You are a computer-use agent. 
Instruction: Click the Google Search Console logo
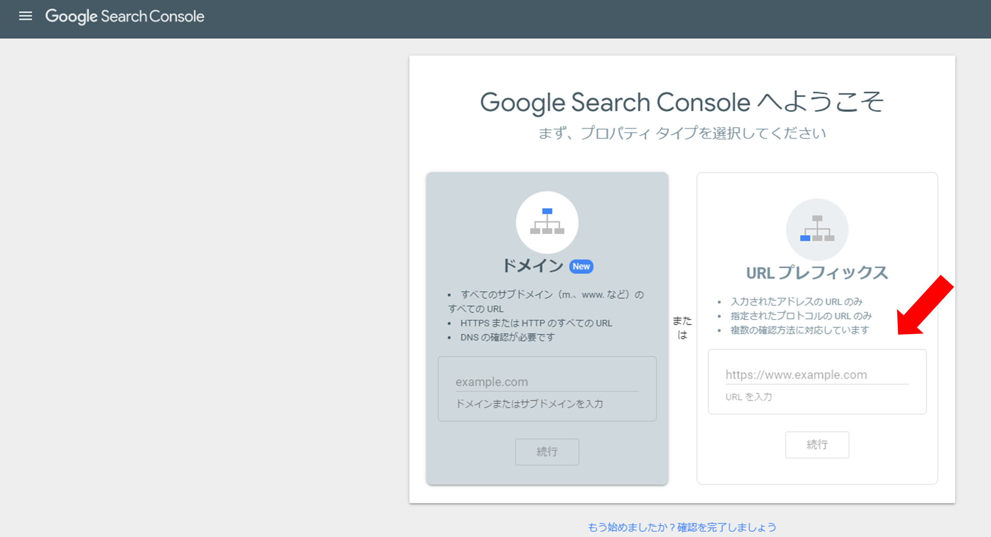(x=125, y=16)
